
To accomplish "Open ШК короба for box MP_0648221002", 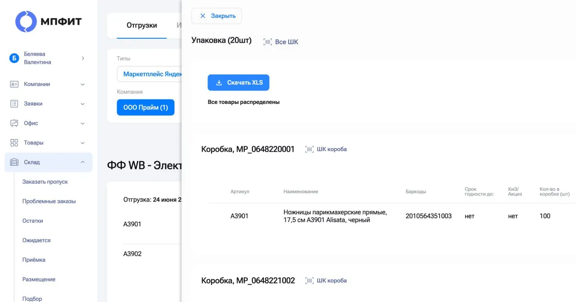I will coord(332,280).
